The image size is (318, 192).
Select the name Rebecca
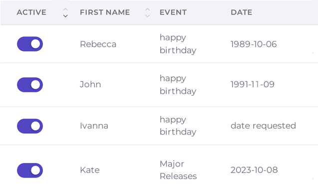[98, 44]
